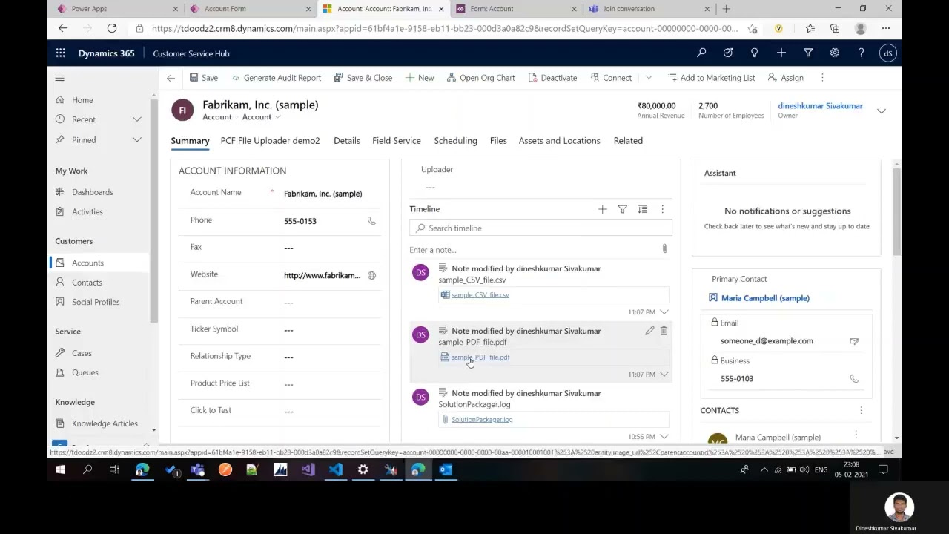This screenshot has height=534, width=949.
Task: Click the phone call icon beside 555-0153
Action: click(371, 221)
